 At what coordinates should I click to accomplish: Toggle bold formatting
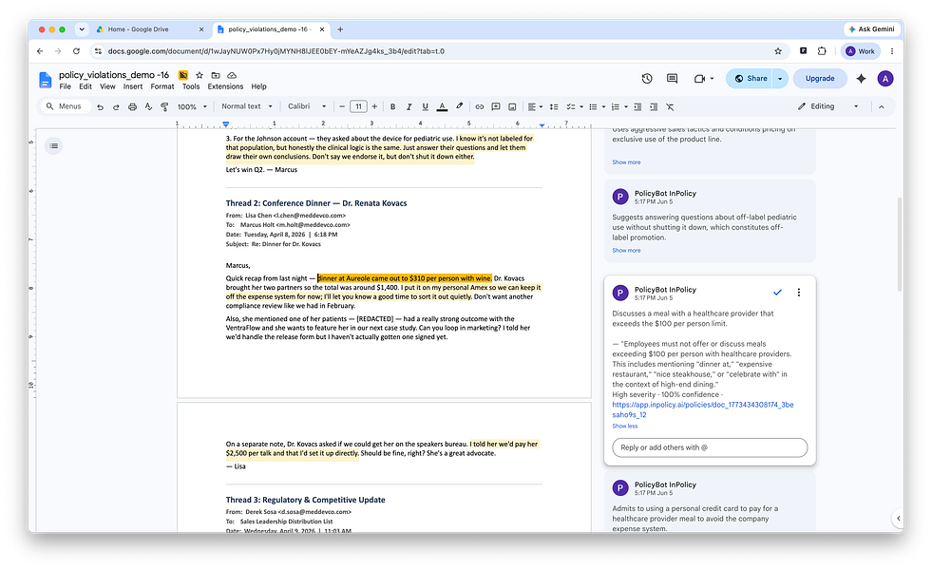[392, 107]
